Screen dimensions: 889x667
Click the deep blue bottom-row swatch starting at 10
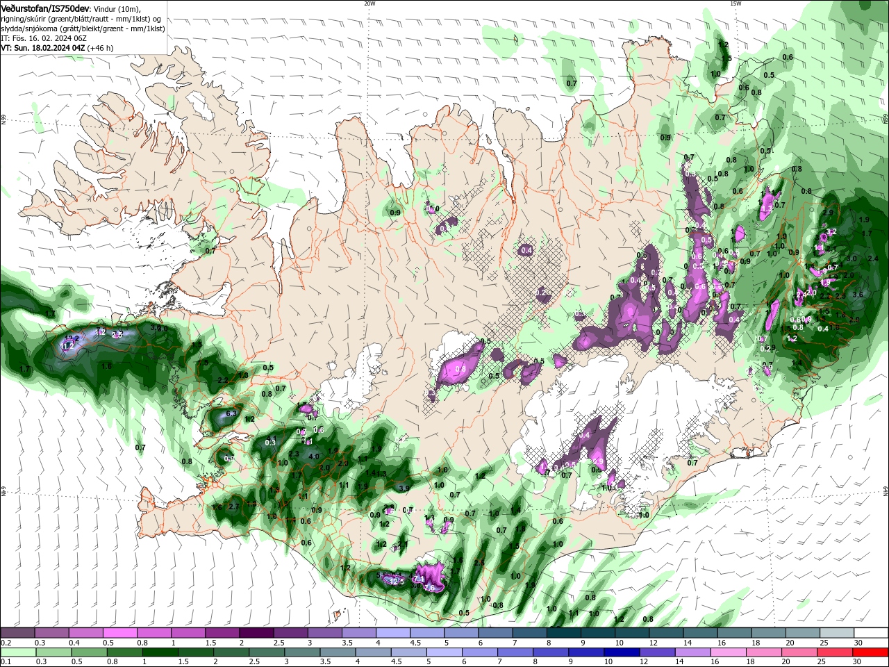[622, 652]
